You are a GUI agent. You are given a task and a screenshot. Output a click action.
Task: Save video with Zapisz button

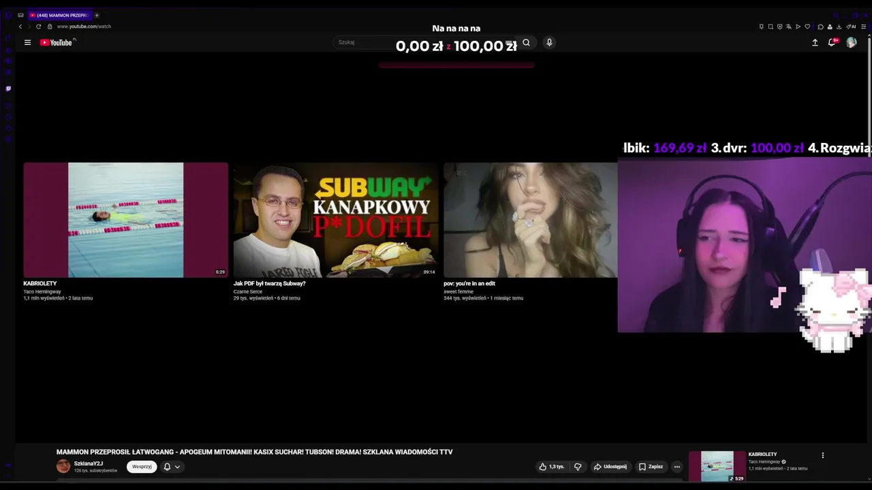[651, 467]
